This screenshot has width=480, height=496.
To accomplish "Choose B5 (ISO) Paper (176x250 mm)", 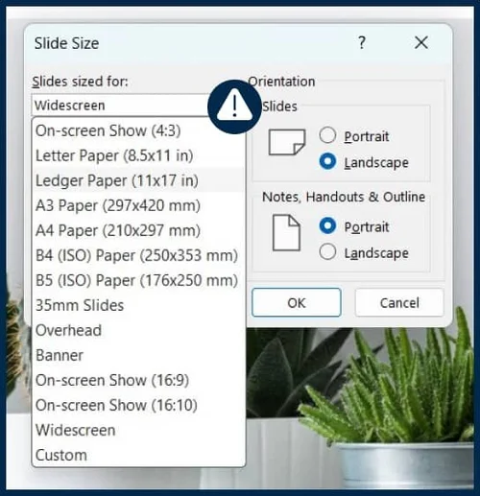I will pyautogui.click(x=138, y=280).
